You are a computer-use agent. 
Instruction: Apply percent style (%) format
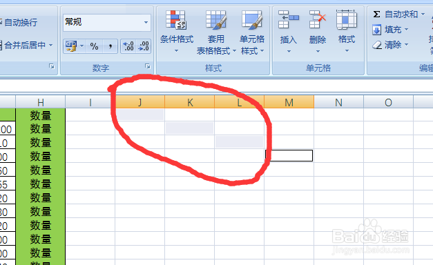tap(94, 46)
